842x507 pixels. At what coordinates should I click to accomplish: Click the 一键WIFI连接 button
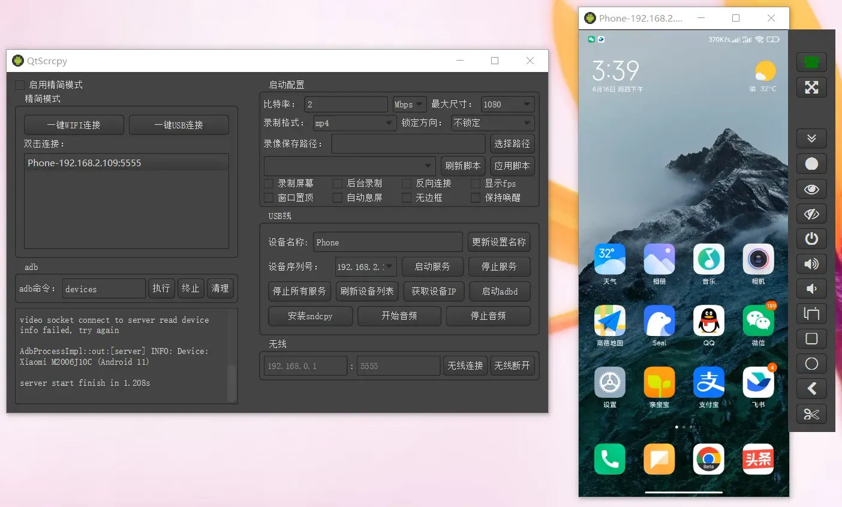[74, 125]
